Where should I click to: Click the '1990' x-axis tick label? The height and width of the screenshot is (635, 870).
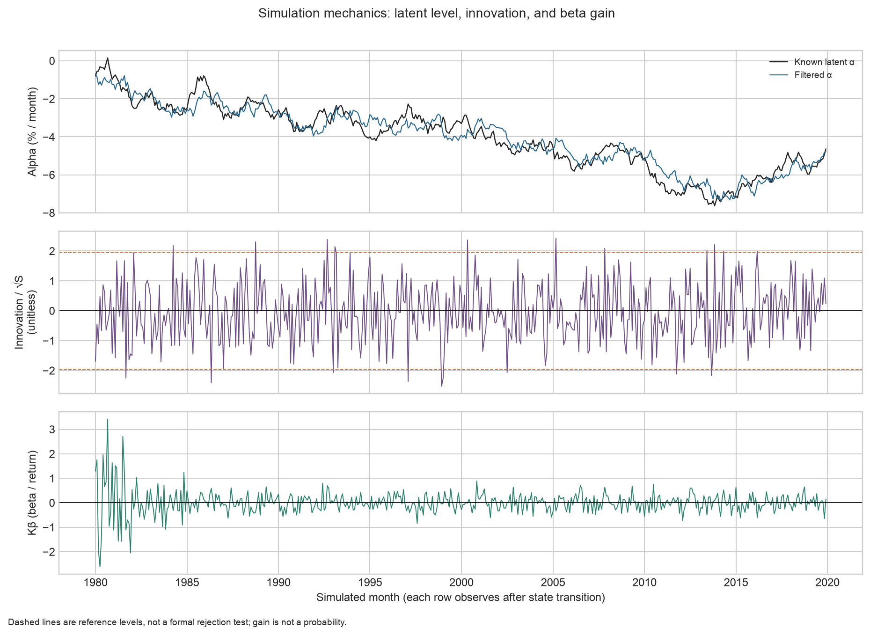[x=278, y=583]
